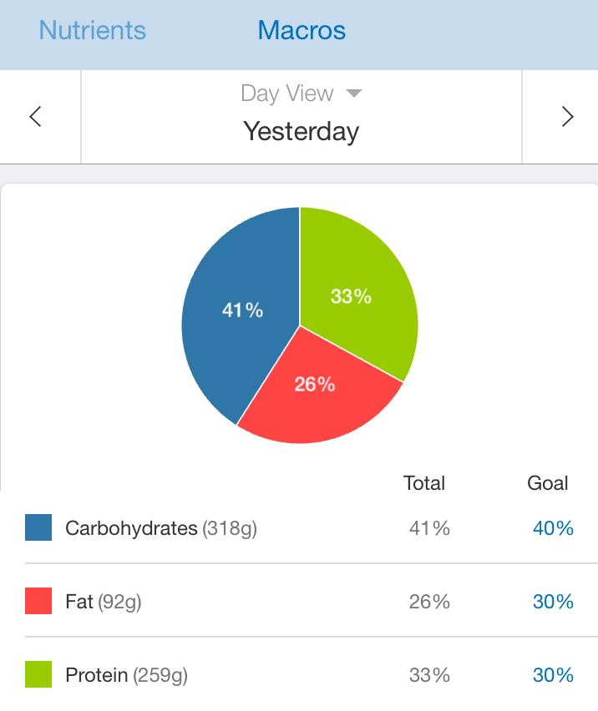Image resolution: width=598 pixels, height=711 pixels.
Task: Click the blue Carbohydrates color swatch
Action: tap(38, 527)
